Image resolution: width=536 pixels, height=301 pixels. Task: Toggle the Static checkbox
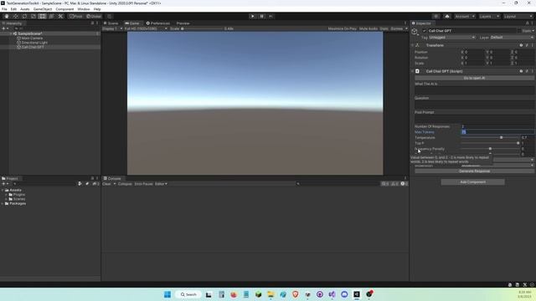pos(519,31)
